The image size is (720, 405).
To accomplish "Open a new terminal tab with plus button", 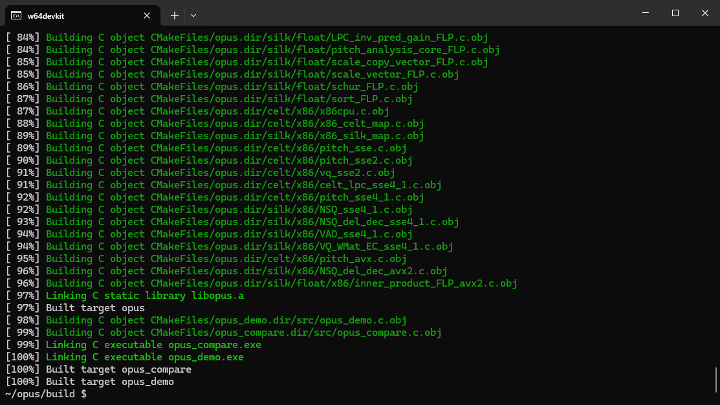I will pyautogui.click(x=175, y=16).
